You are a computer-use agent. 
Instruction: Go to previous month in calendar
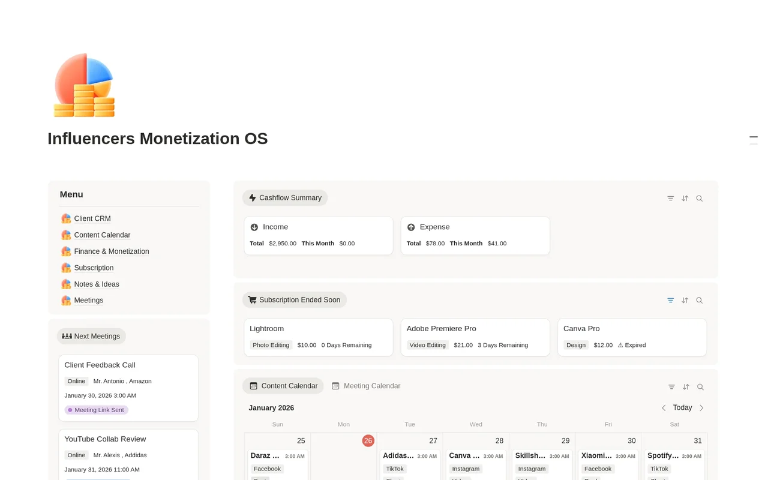[x=664, y=408]
